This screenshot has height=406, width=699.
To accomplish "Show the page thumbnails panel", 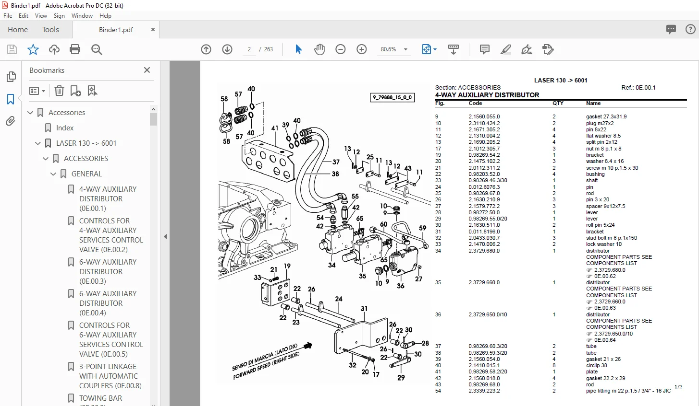I will coord(11,77).
